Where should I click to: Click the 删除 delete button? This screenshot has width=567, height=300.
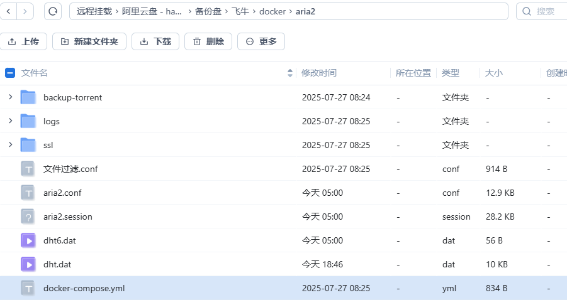208,41
